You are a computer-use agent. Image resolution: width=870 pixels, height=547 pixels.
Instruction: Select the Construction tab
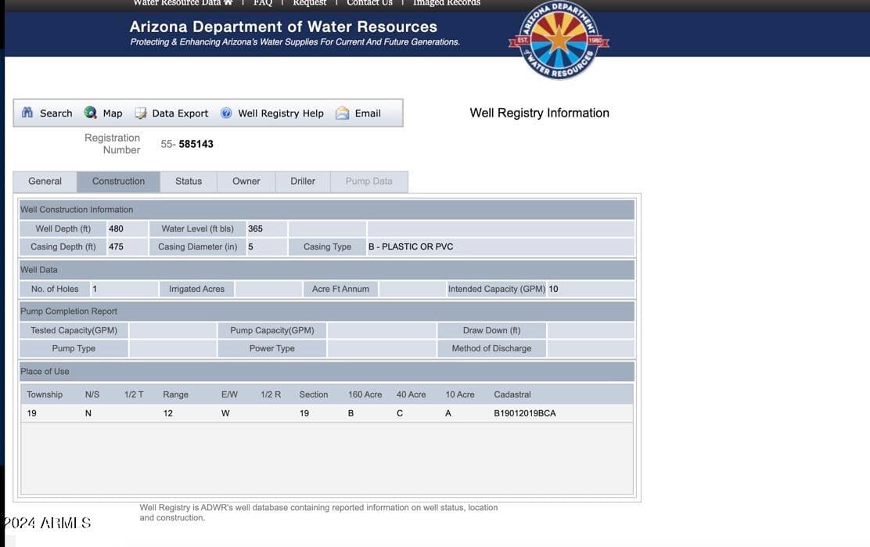point(118,182)
